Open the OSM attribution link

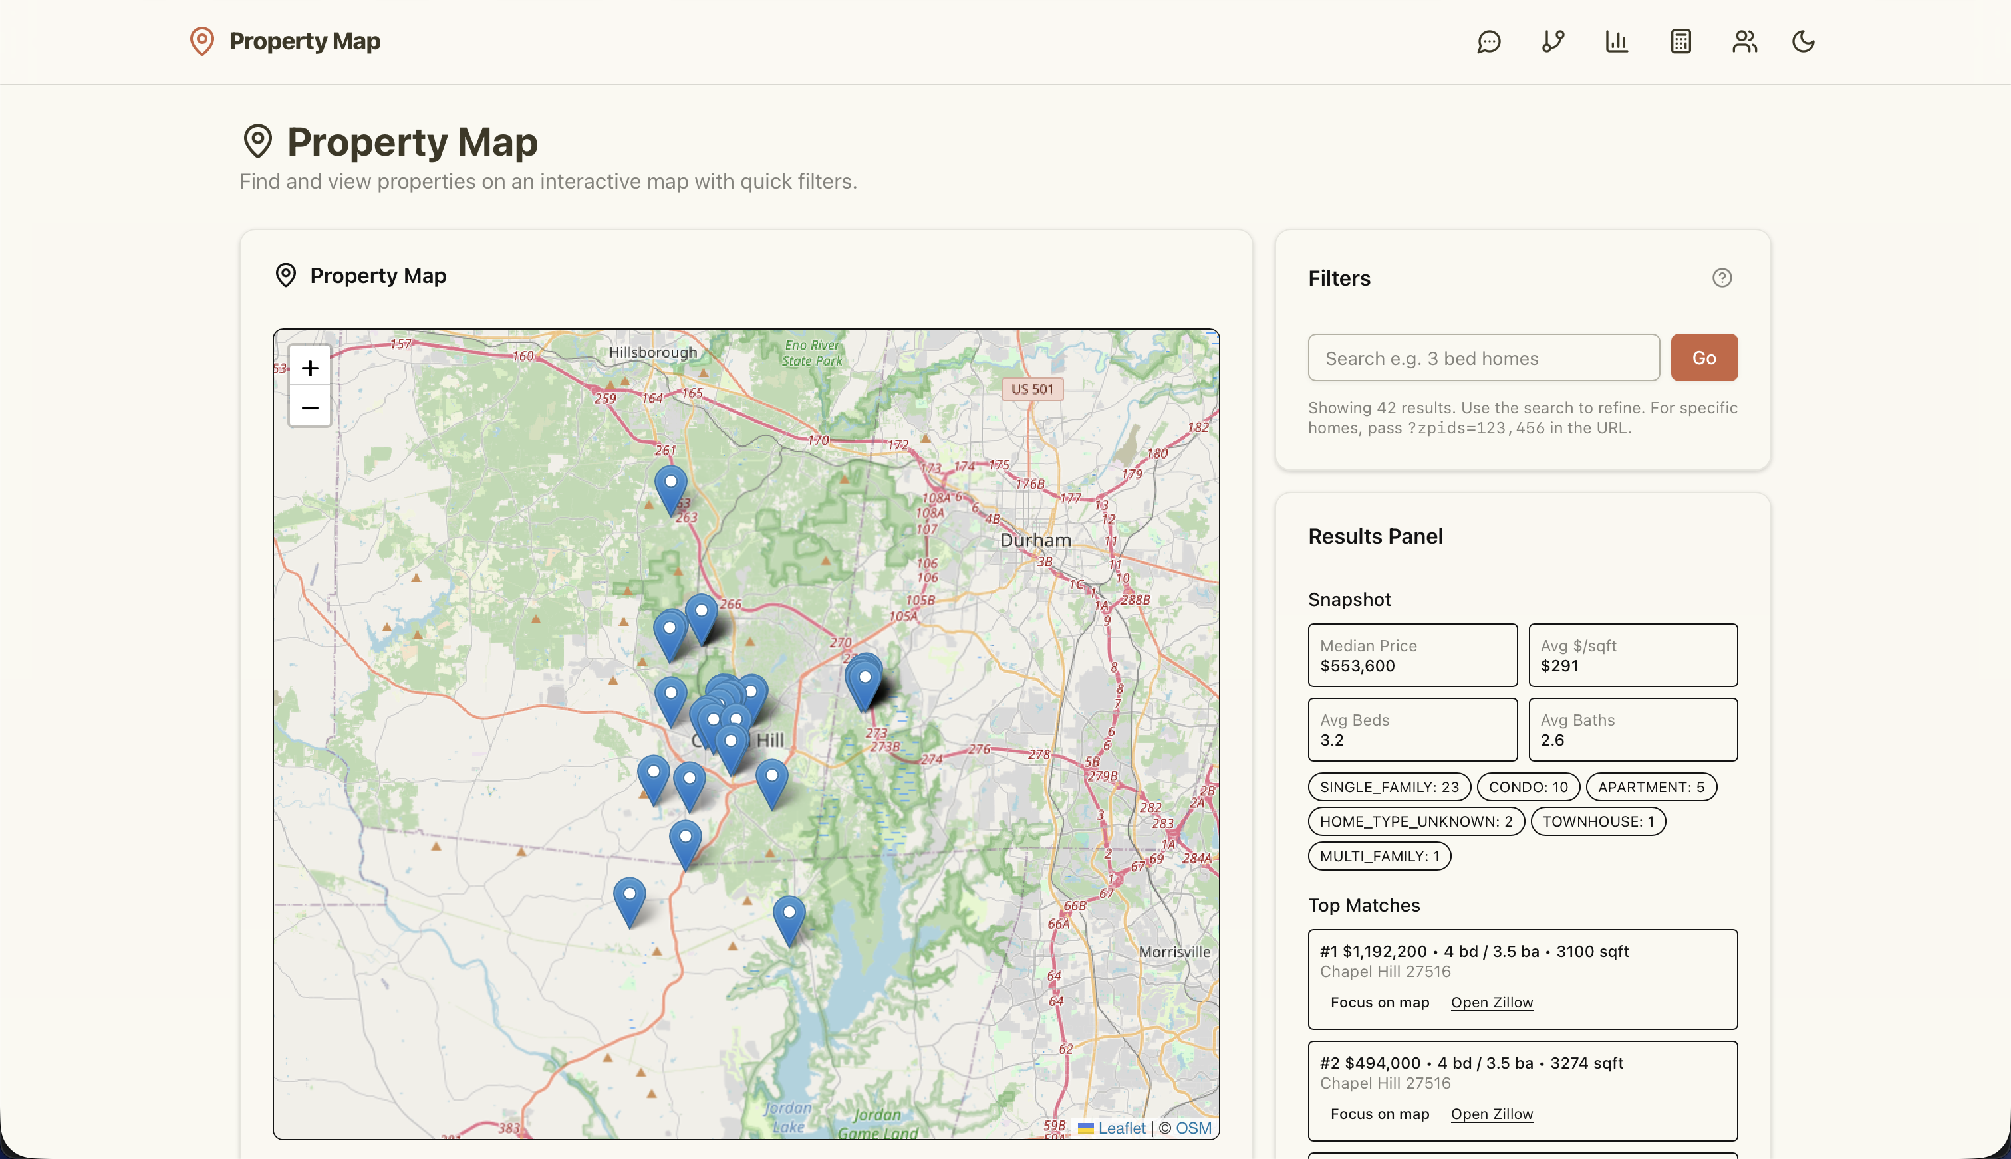click(x=1193, y=1128)
